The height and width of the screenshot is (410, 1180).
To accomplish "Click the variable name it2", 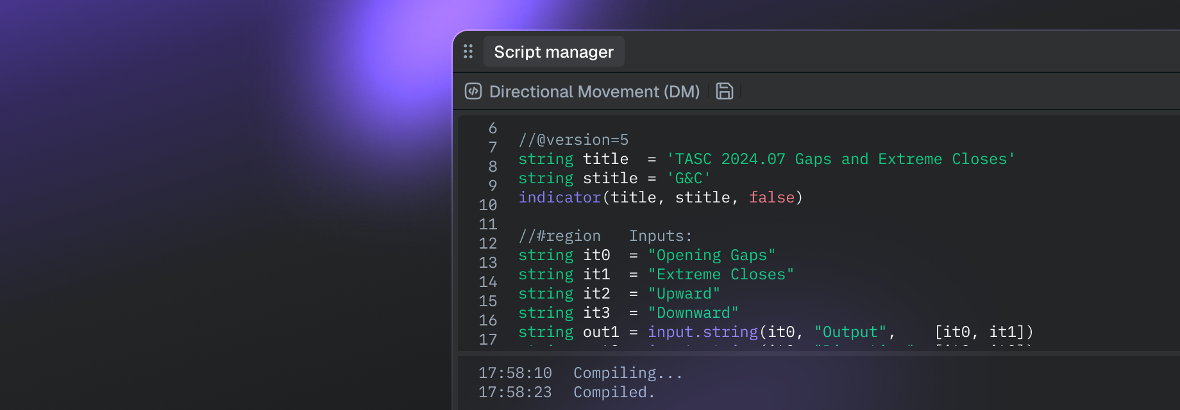I will (x=596, y=293).
